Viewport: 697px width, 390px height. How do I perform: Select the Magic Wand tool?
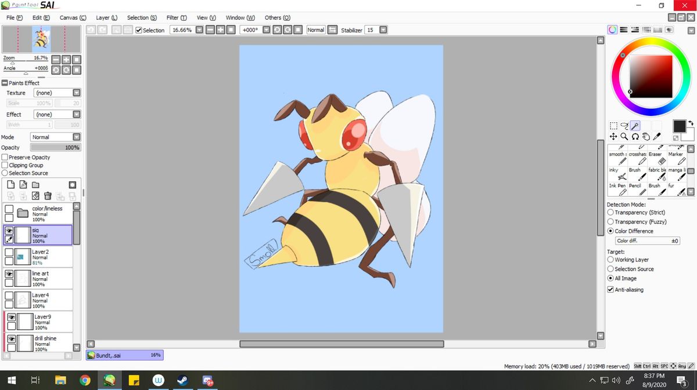(x=635, y=126)
